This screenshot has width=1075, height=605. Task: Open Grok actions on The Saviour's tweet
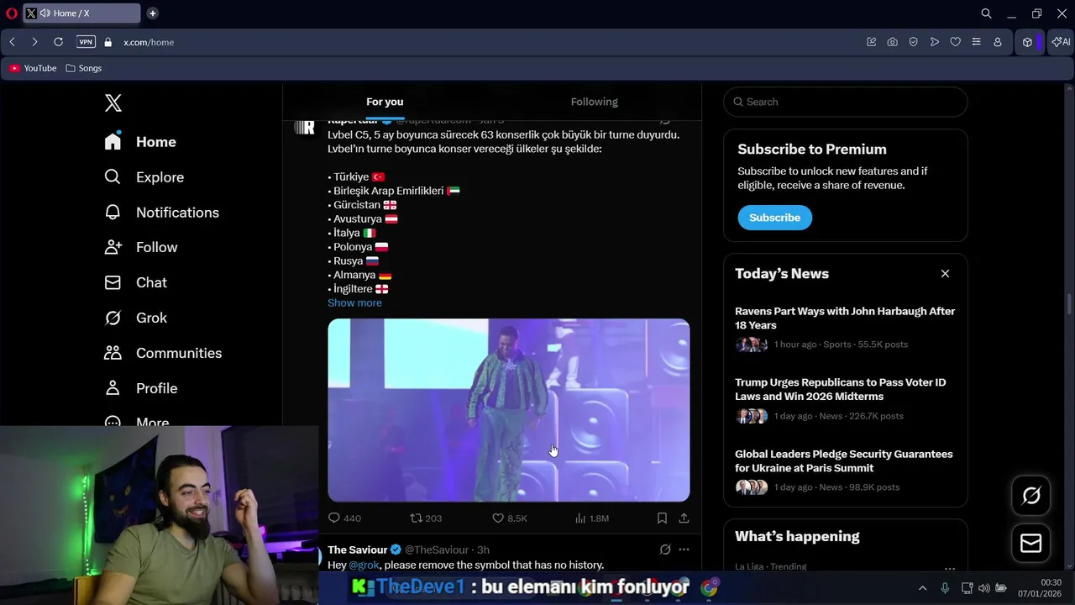coord(665,550)
